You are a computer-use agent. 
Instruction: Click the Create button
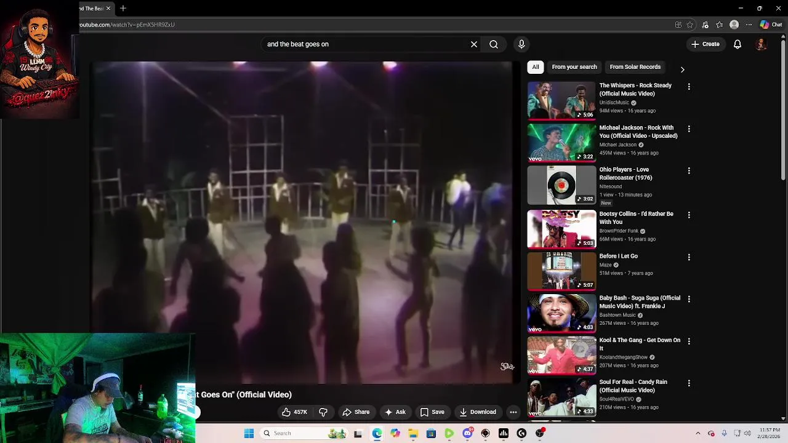[706, 44]
